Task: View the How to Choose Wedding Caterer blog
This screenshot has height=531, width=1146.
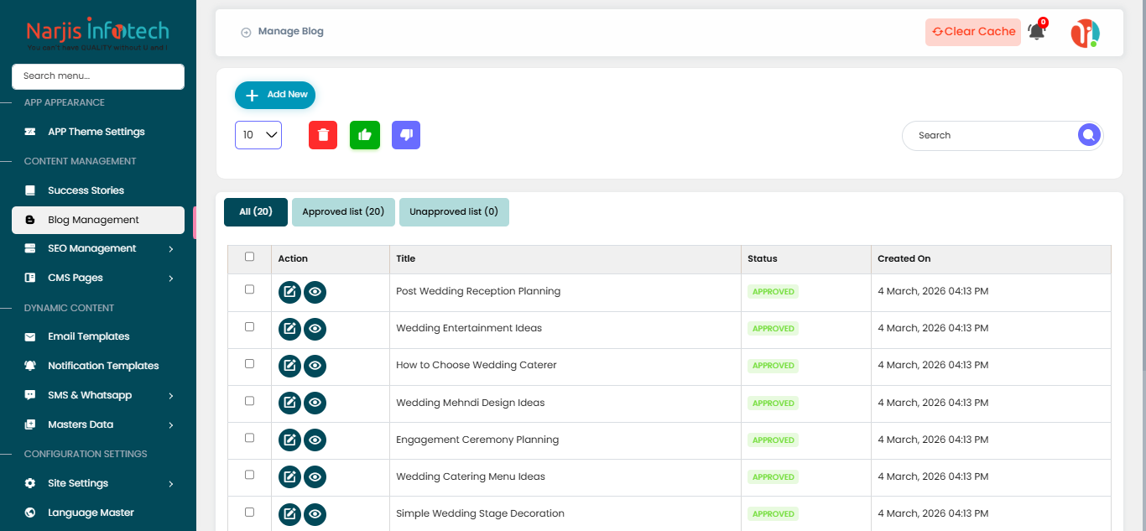Action: 315,366
